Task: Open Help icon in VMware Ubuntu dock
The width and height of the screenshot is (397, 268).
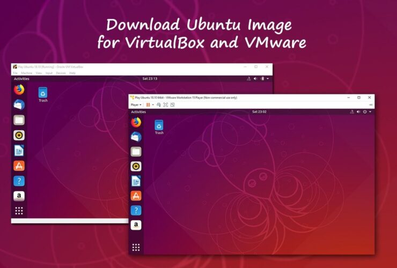Action: click(136, 210)
